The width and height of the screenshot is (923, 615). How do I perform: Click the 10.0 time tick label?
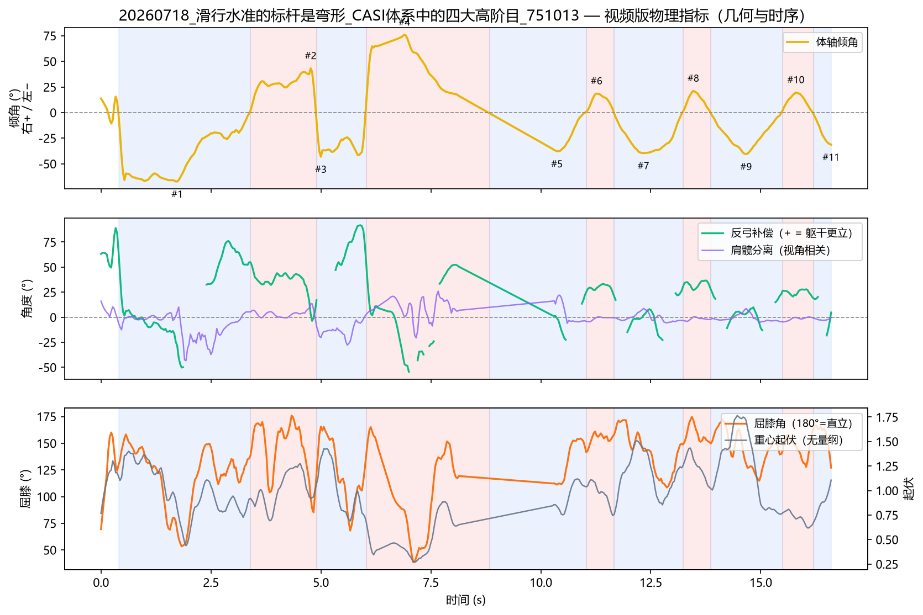[541, 583]
